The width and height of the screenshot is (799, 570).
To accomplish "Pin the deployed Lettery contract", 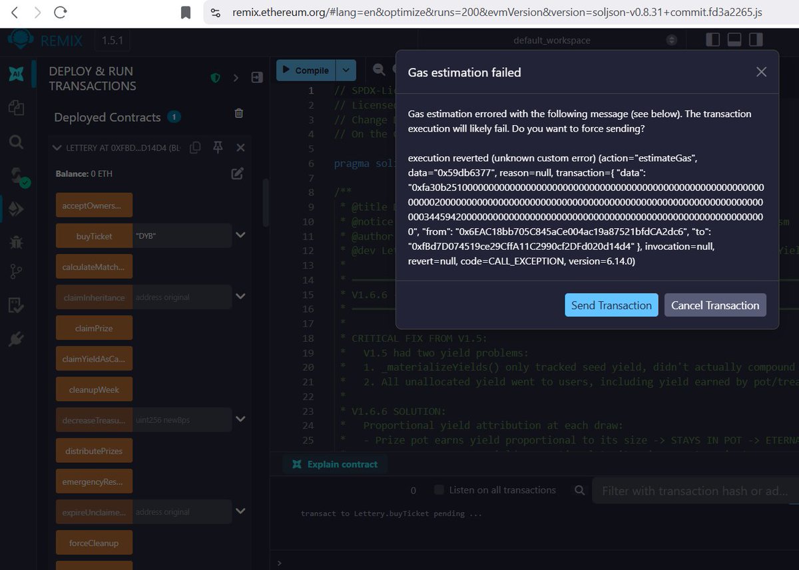I will 218,148.
